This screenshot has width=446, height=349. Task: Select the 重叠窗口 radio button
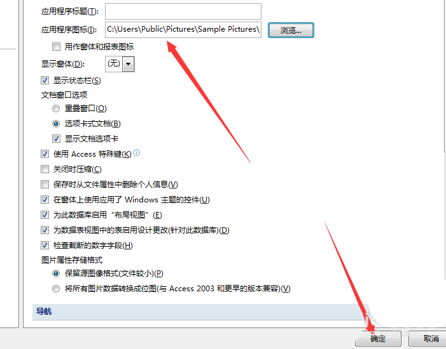tap(56, 109)
